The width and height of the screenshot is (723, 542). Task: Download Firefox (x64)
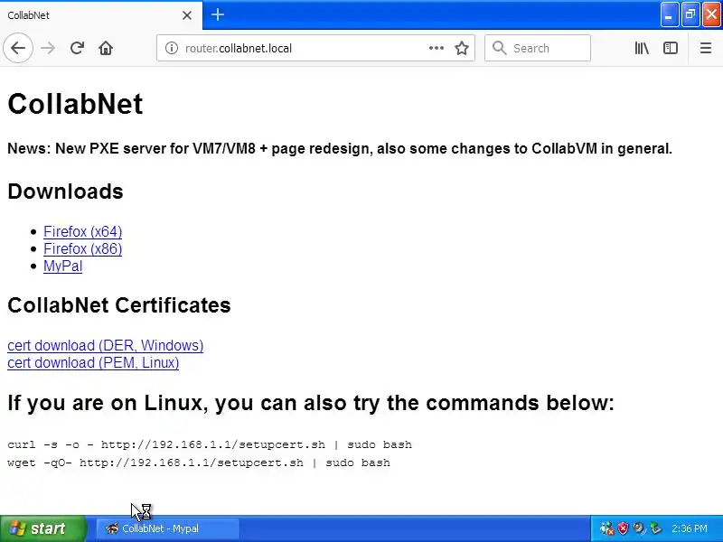82,231
